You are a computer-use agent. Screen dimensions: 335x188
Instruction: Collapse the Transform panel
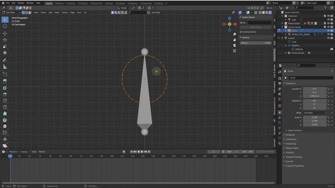[291, 84]
